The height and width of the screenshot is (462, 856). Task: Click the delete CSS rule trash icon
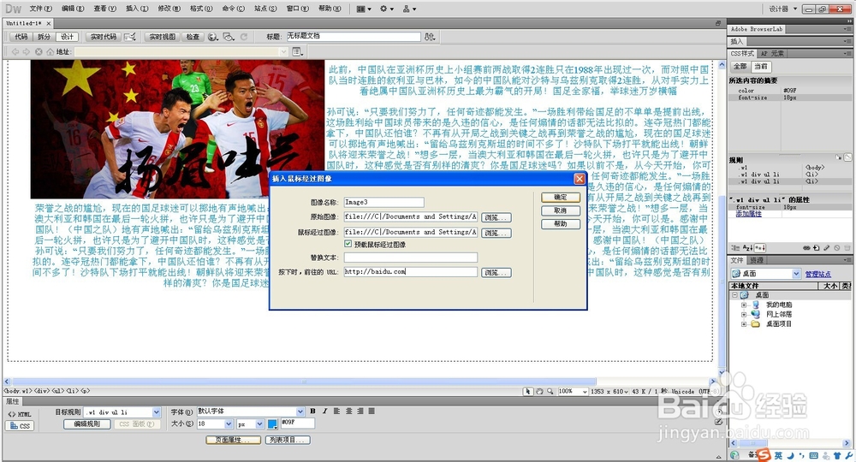coord(847,247)
